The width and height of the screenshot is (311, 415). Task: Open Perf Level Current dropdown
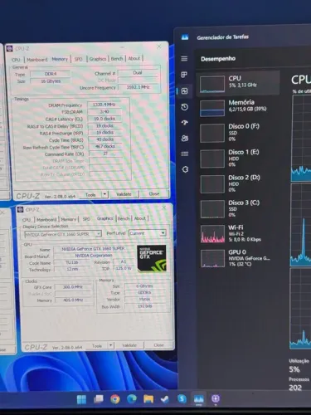[x=148, y=233]
